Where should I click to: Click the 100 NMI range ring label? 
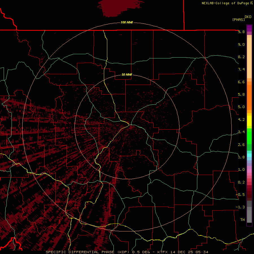[127, 22]
